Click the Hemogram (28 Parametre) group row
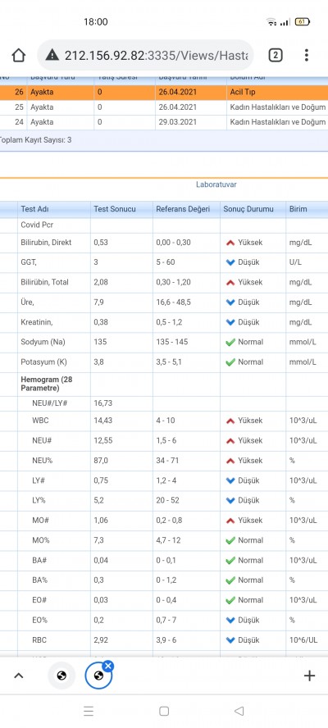The image size is (328, 728). pyautogui.click(x=164, y=384)
